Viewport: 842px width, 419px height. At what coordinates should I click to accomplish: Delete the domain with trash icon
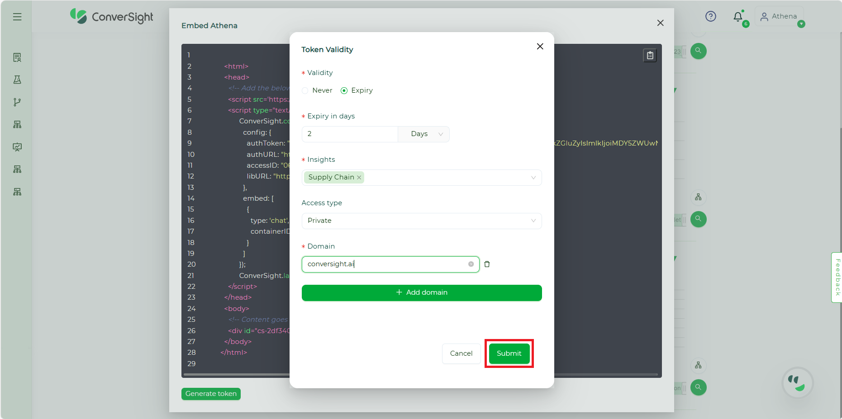tap(487, 264)
